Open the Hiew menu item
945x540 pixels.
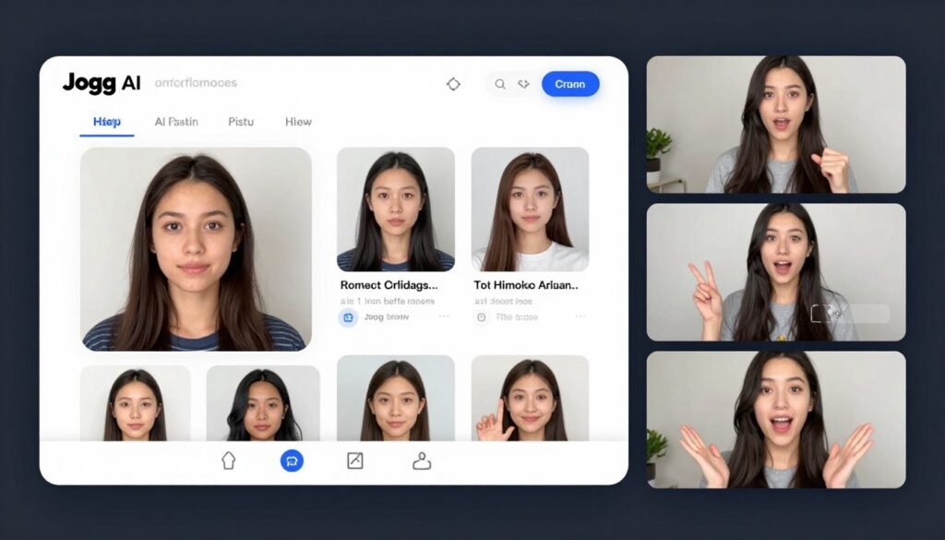click(x=297, y=121)
